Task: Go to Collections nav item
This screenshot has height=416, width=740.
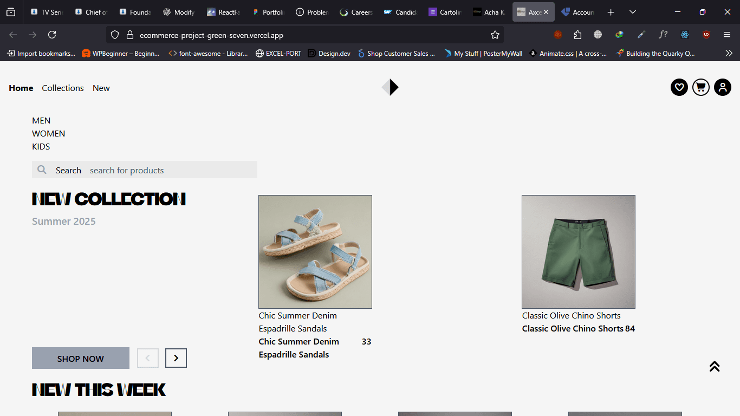Action: pos(63,88)
